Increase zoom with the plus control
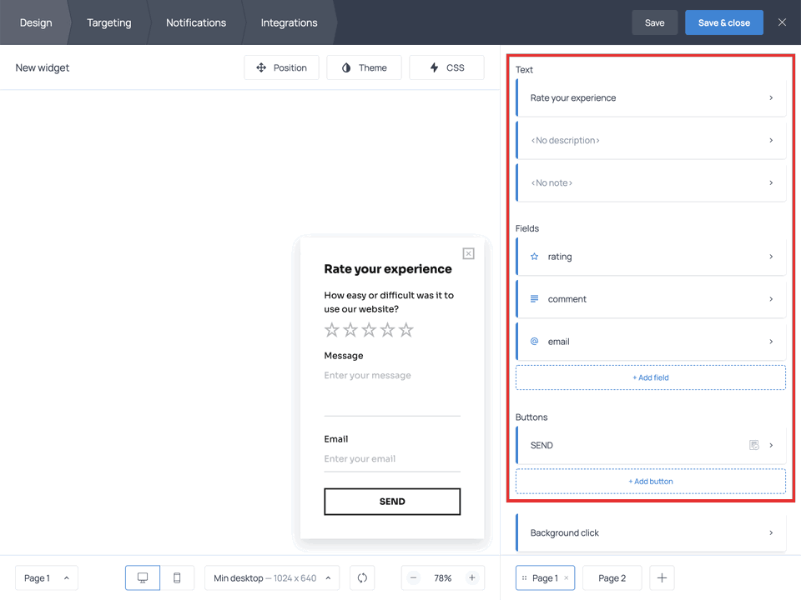The image size is (801, 600). coord(472,577)
